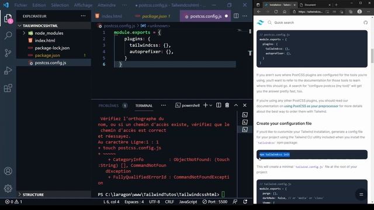Open the Sélection menu
Screen dimensions: 374x210
(x=60, y=5)
